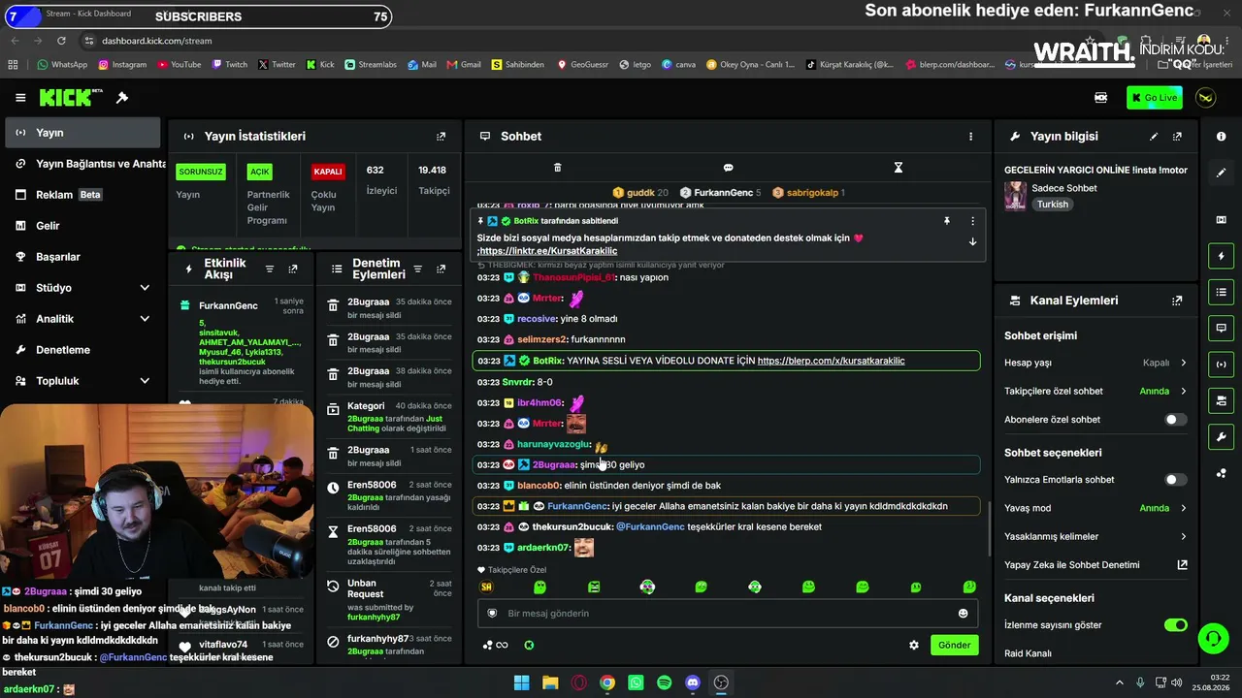This screenshot has height=698, width=1242.
Task: Pop out the Etkinlik Akışı panel
Action: 293,269
